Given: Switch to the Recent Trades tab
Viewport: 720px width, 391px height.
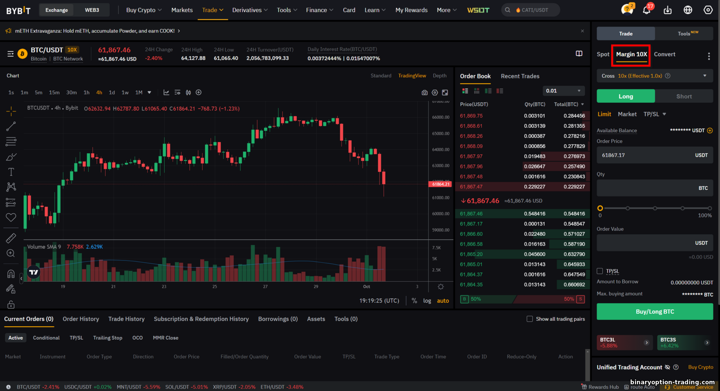Looking at the screenshot, I should (x=520, y=76).
